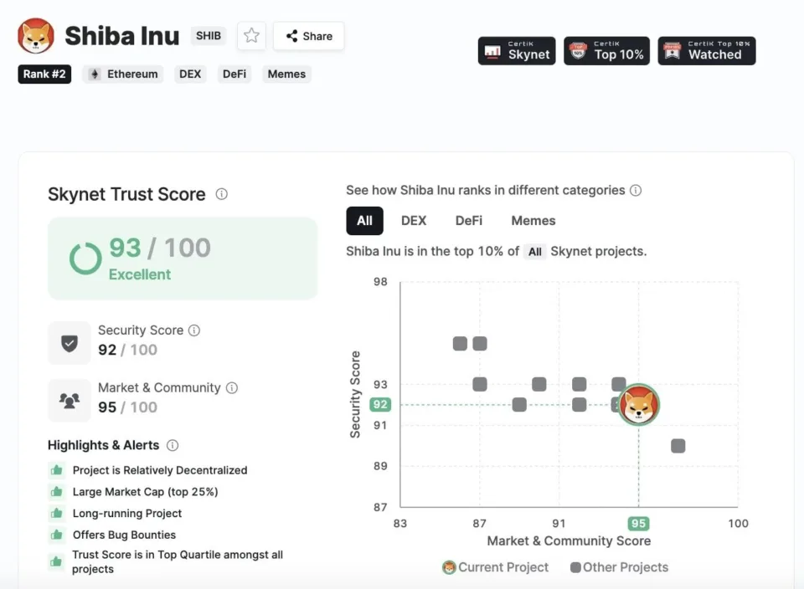Click the Rank #2 badge
The width and height of the screenshot is (804, 589).
(44, 74)
